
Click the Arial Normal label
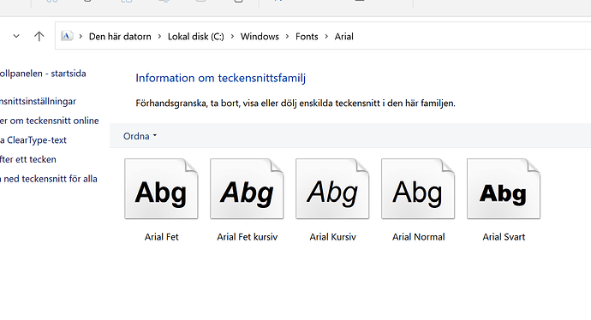click(x=418, y=237)
